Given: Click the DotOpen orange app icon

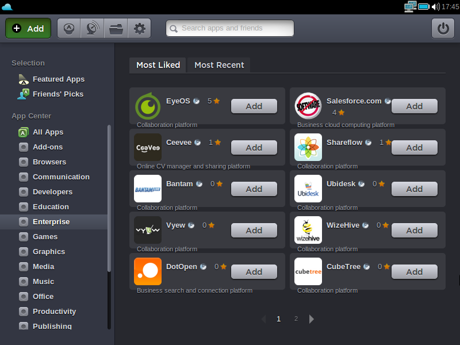Looking at the screenshot, I should point(148,271).
